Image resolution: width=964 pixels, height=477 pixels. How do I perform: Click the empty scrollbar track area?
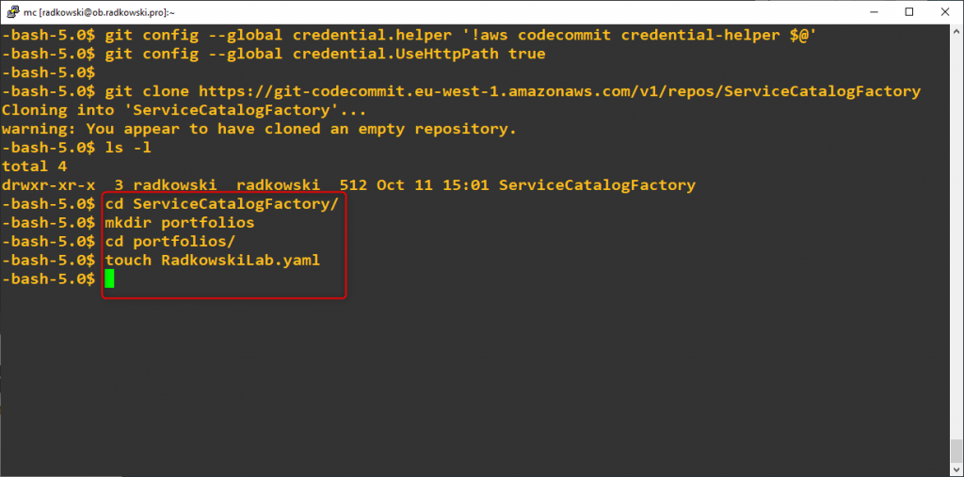(x=957, y=237)
